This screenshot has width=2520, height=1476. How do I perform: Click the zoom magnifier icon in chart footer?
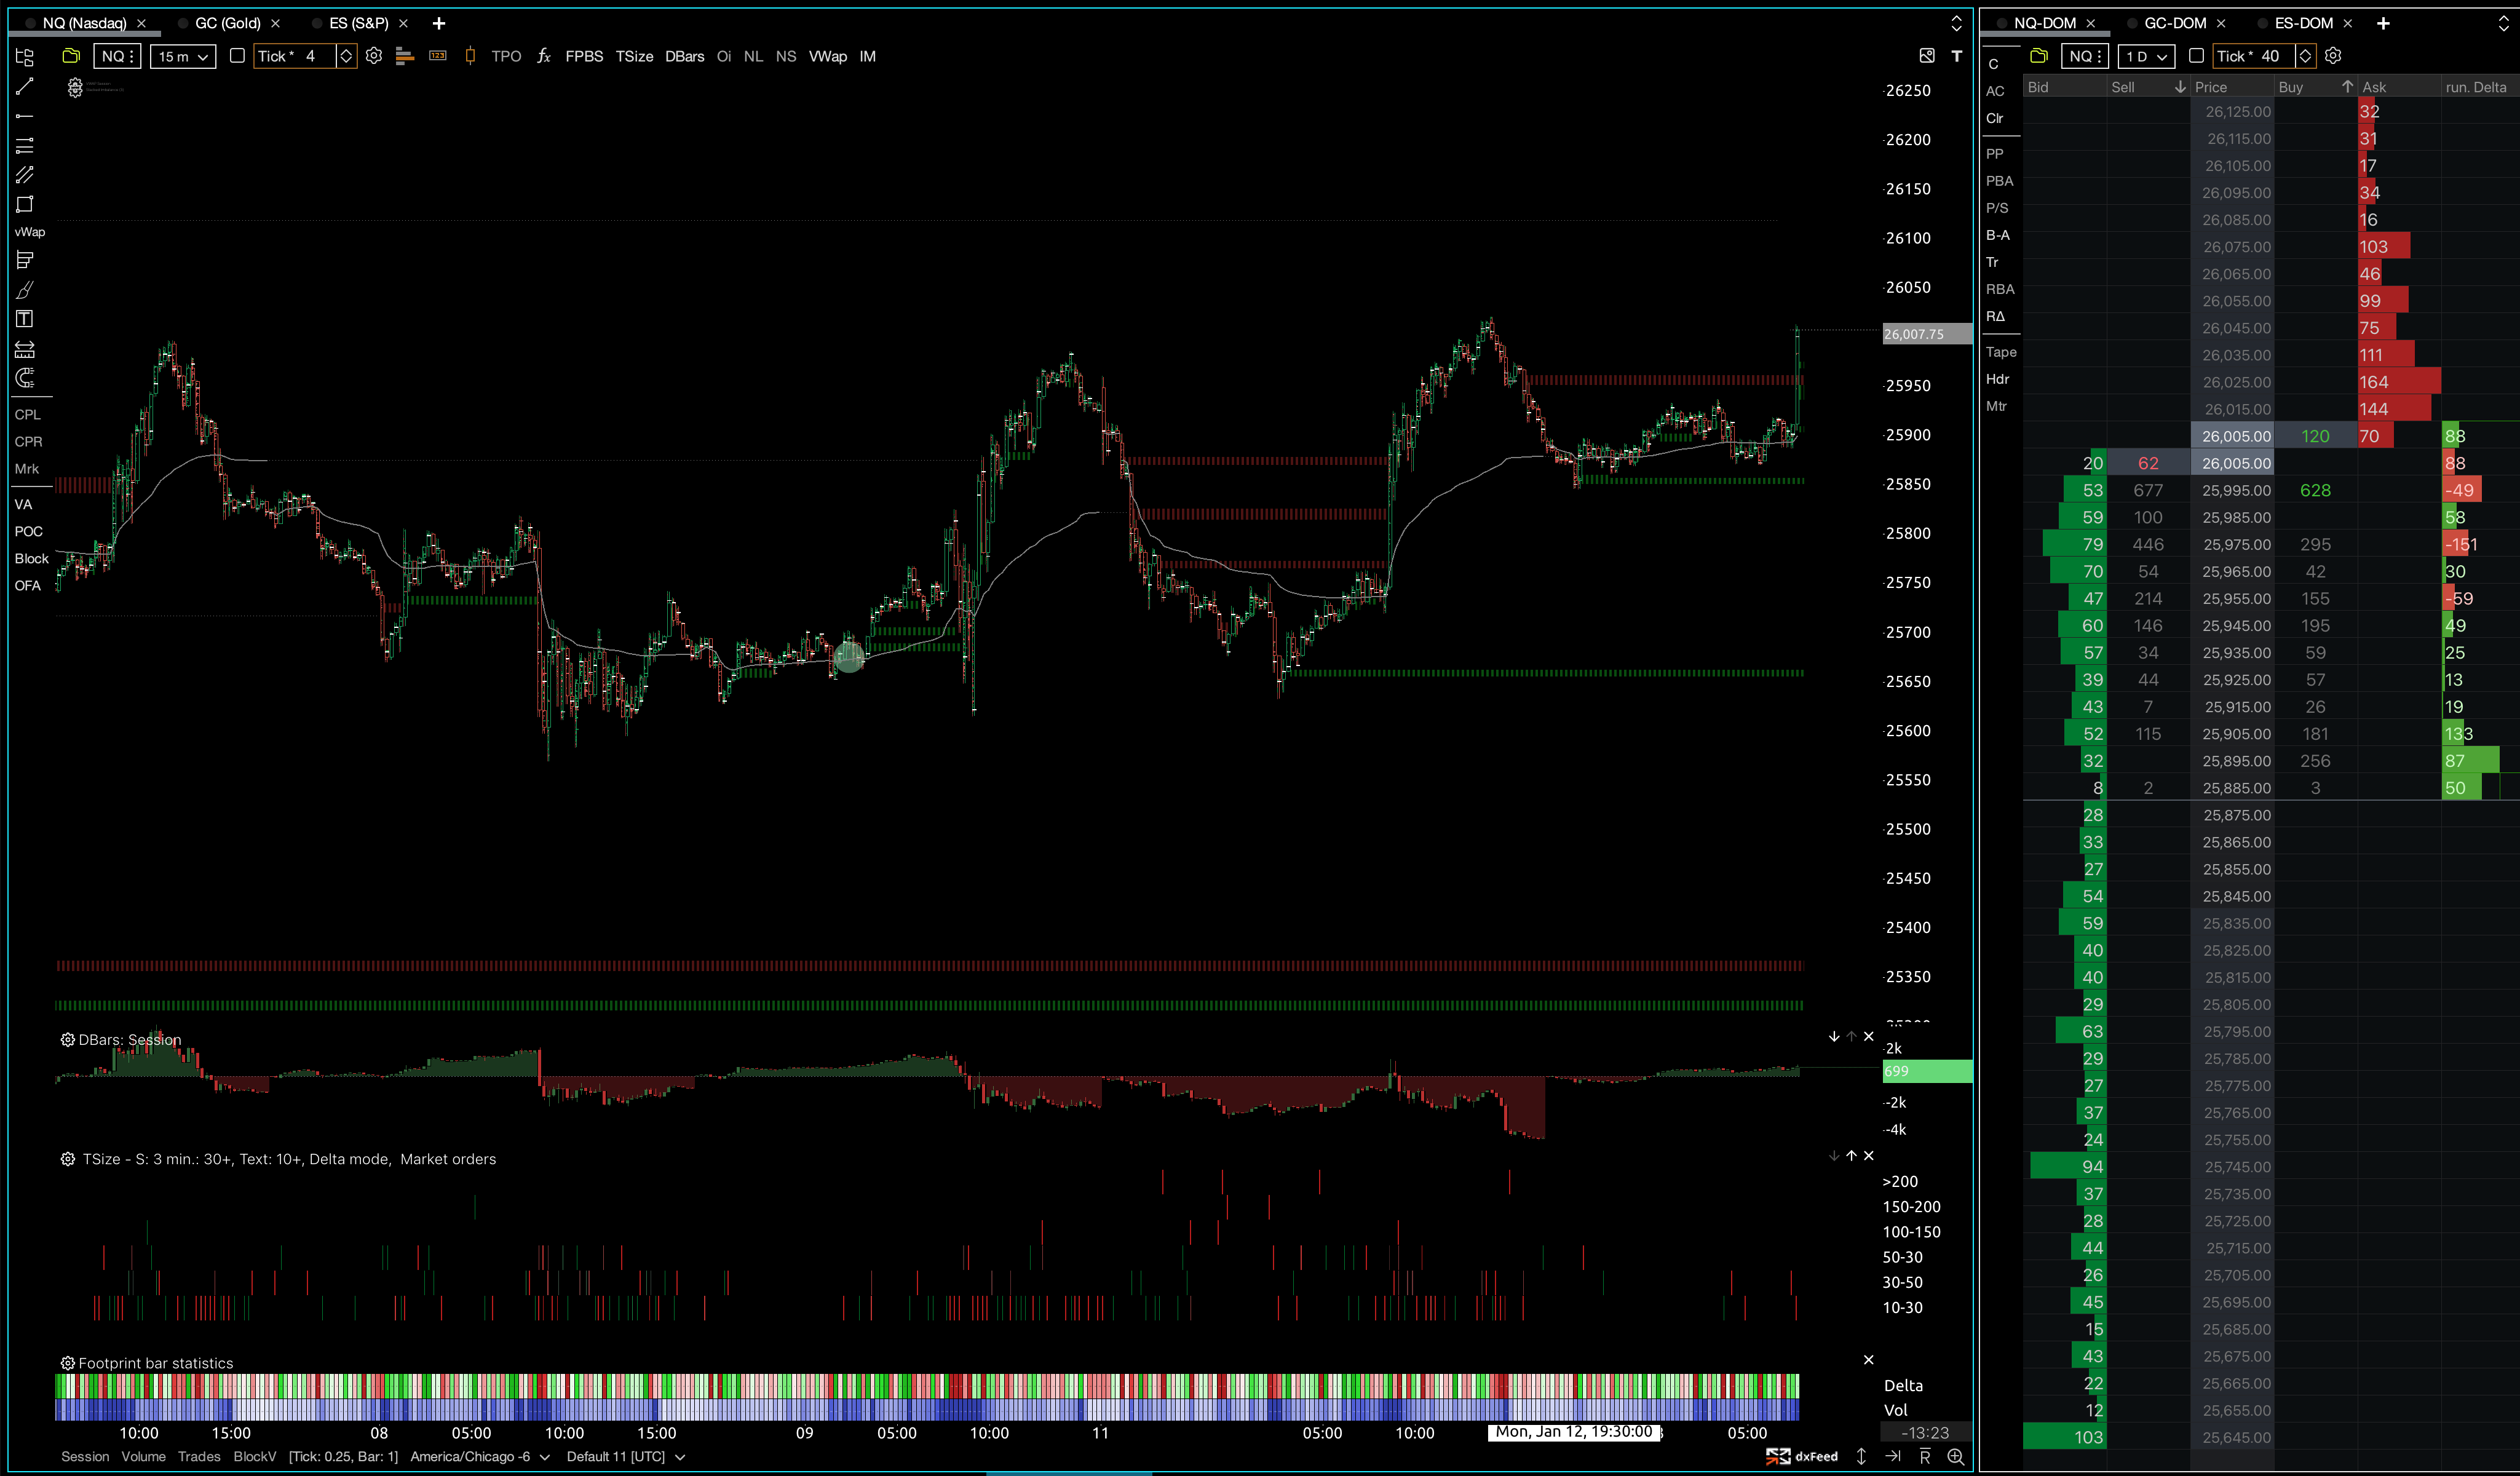1956,1456
